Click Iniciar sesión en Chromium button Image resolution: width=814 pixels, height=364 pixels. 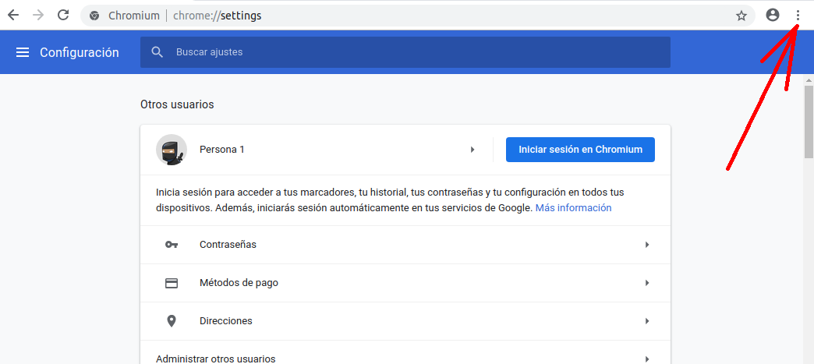tap(580, 150)
